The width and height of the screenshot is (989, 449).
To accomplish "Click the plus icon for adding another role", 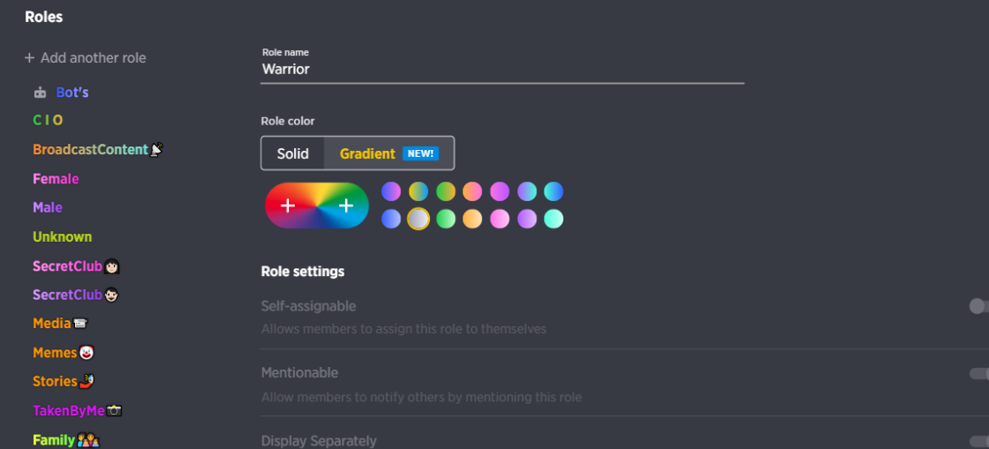I will (x=29, y=58).
